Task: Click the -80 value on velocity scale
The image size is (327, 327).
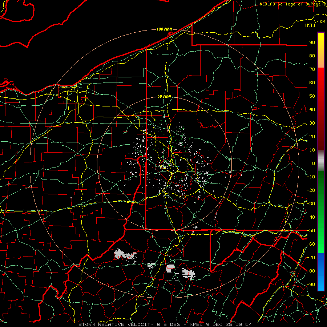Action: (x=311, y=271)
